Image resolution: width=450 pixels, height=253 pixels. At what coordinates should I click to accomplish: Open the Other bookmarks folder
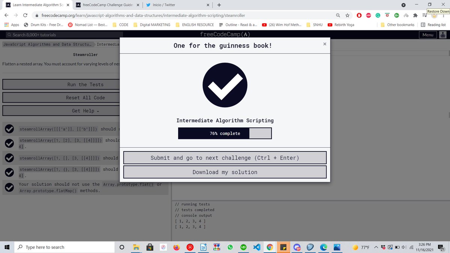[x=397, y=25]
